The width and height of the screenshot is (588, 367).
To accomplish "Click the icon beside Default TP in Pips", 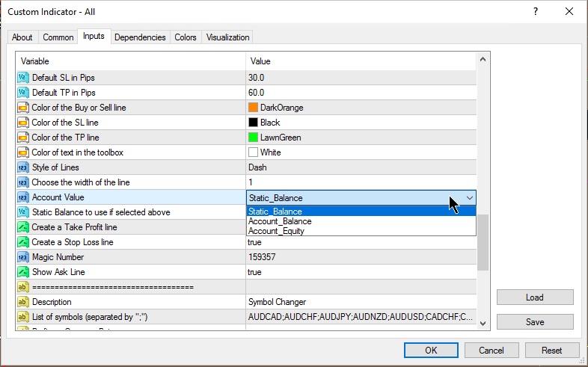I will coord(23,93).
